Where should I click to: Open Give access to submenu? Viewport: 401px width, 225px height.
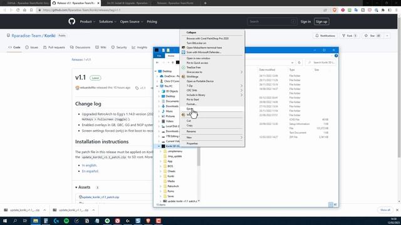[x=212, y=72]
